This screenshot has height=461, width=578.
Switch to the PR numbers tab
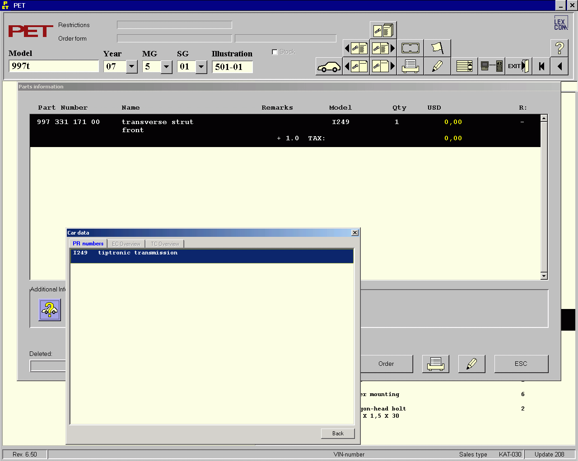[88, 244]
